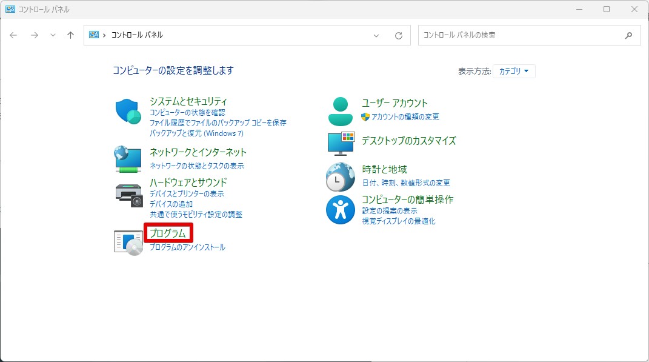The height and width of the screenshot is (362, 649).
Task: Click アカウントの種類の変更 link
Action: click(x=405, y=117)
